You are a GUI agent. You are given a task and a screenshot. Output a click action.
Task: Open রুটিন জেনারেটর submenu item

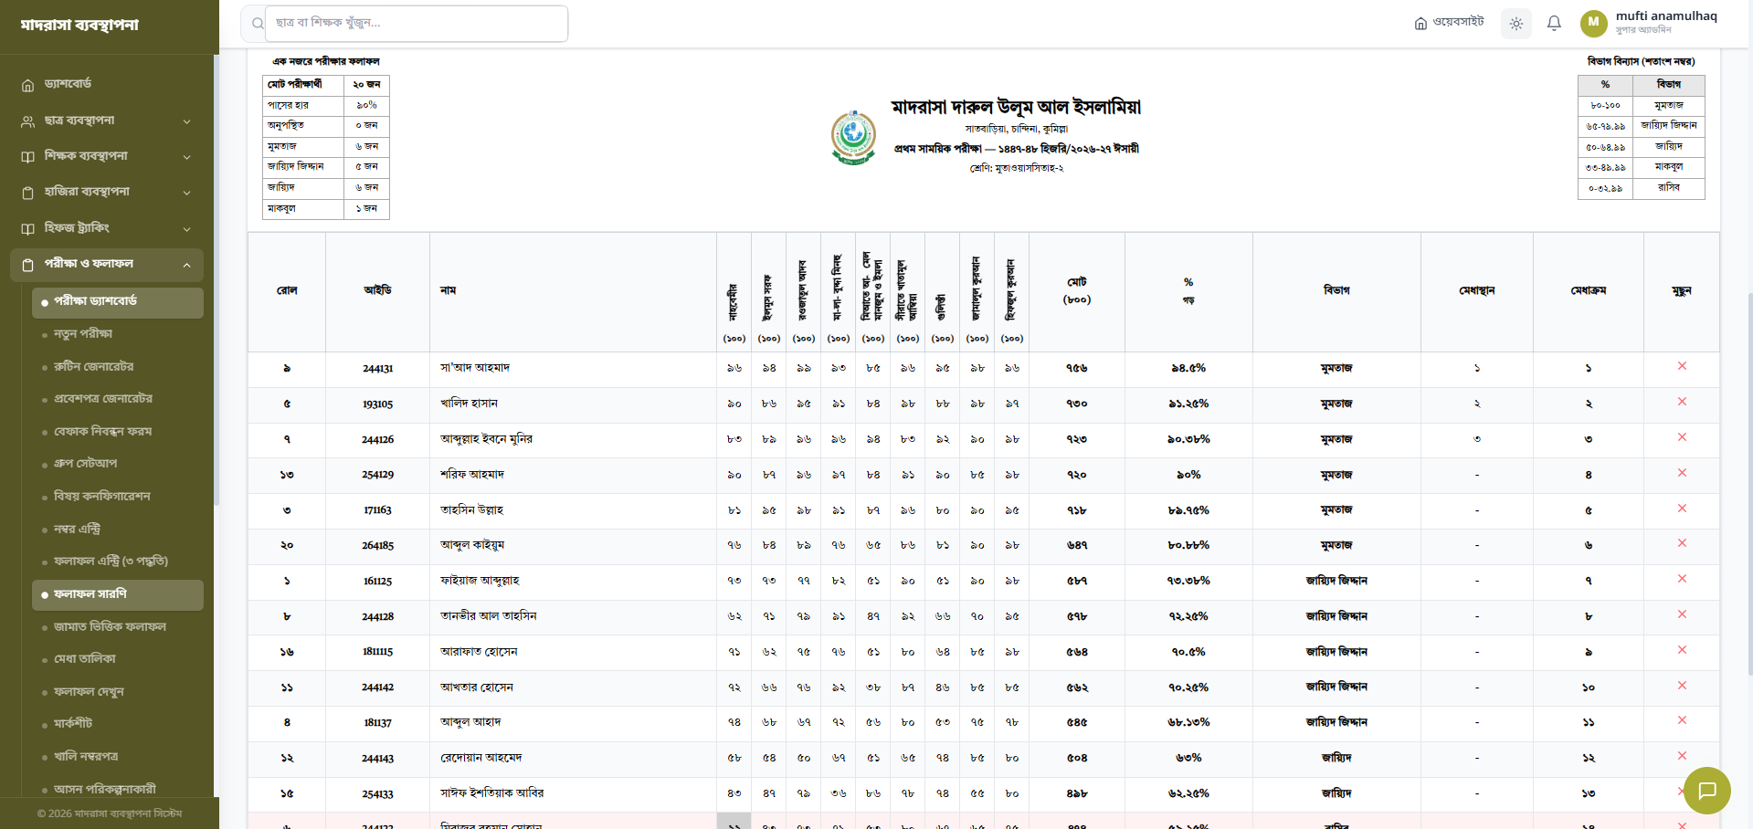[118, 367]
